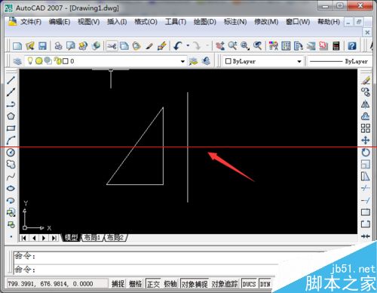Select the Rotate tool

366,153
